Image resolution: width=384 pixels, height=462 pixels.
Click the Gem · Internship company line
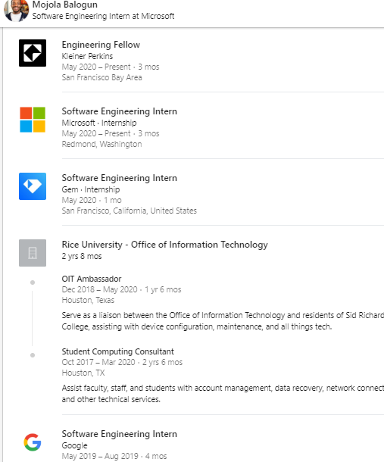(x=91, y=189)
